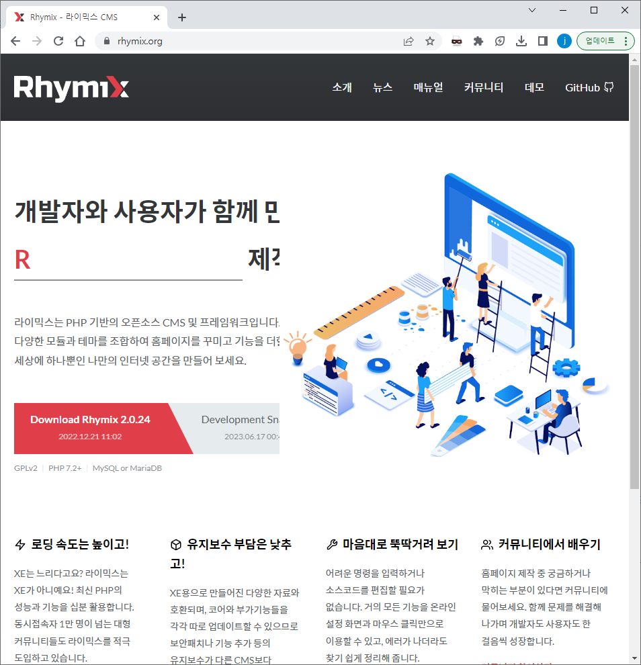Expand the tab search chevron

tap(532, 10)
